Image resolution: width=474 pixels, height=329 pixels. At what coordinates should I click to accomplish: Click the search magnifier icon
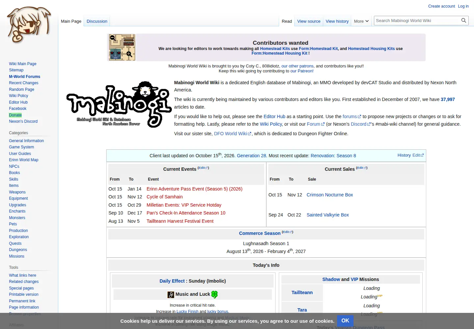tap(464, 20)
